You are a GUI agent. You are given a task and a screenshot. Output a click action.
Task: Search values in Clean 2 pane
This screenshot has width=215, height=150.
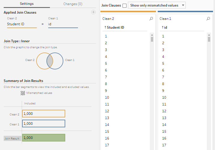[x=151, y=19]
